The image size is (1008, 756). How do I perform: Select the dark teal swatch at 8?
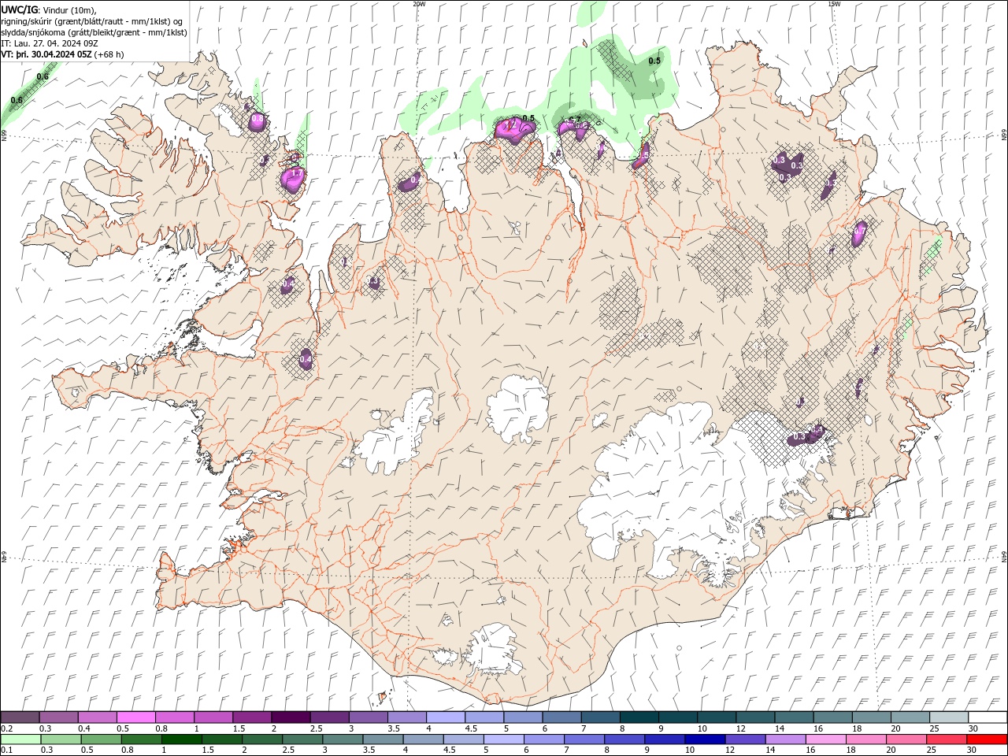pos(639,717)
